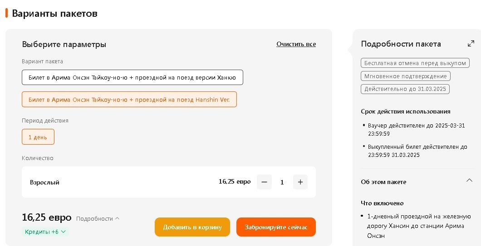Click the Бесплатная отмена перед выкупом tag
The image size is (481, 246).
click(x=415, y=63)
